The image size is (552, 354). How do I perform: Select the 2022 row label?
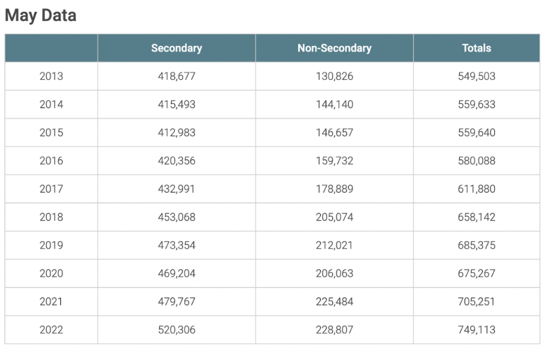pyautogui.click(x=51, y=329)
